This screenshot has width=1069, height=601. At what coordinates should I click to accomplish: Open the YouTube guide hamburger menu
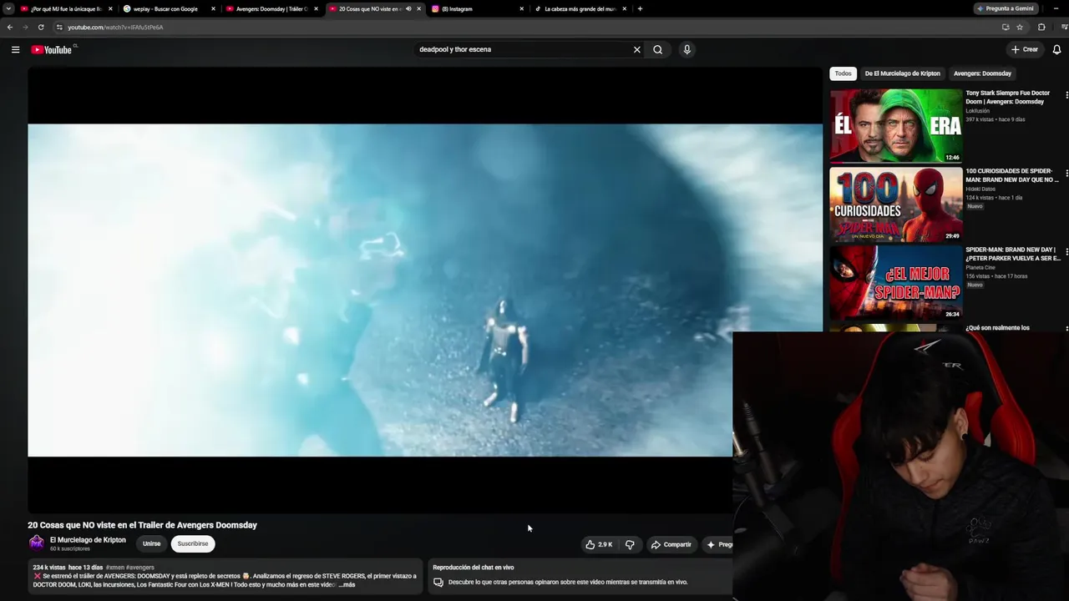[x=15, y=49]
